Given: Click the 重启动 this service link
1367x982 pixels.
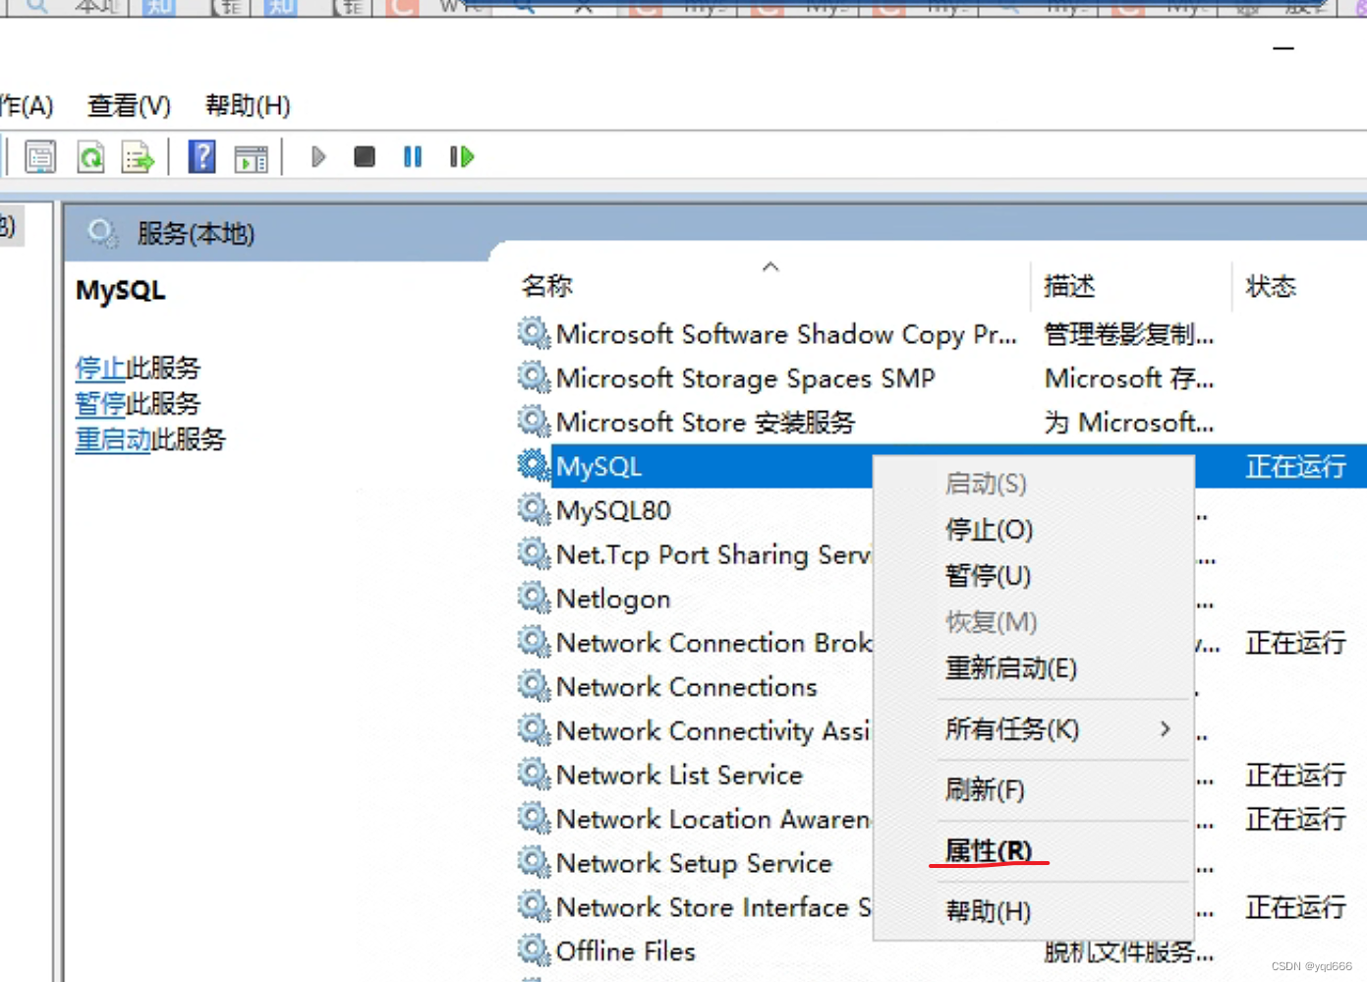Looking at the screenshot, I should 113,439.
